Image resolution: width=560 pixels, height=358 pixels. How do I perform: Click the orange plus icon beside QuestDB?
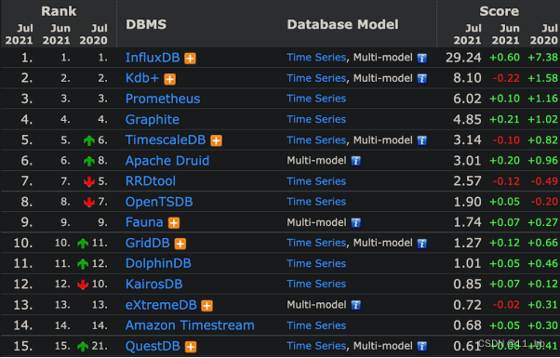[191, 347]
